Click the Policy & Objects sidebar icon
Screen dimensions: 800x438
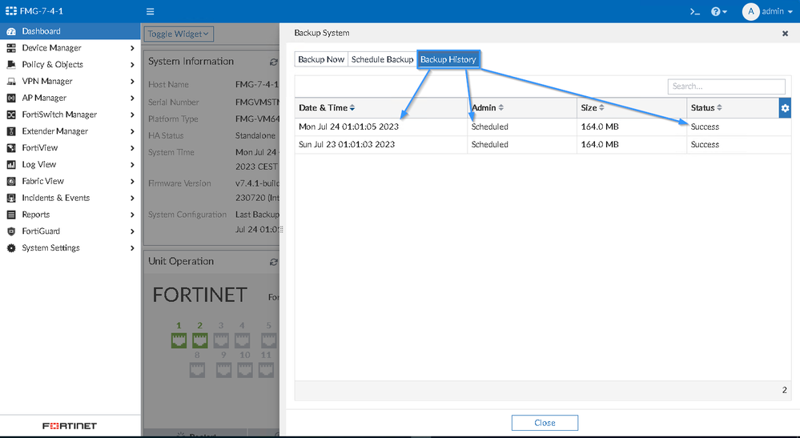click(11, 65)
